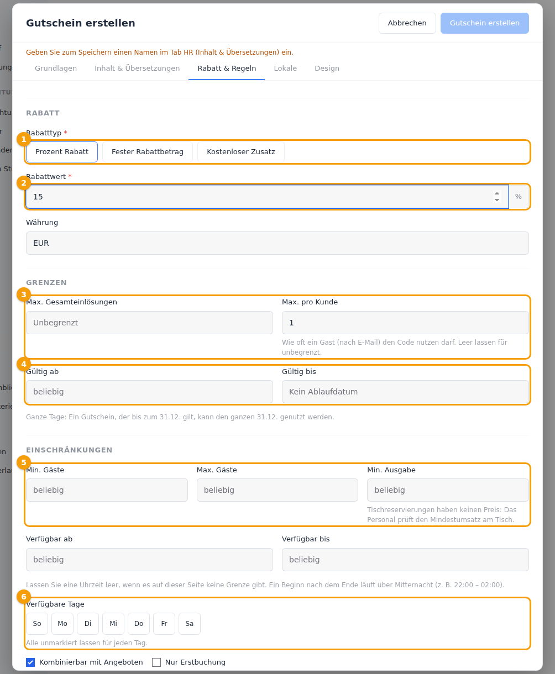Viewport: 555px width, 674px height.
Task: Increase the Rabattwert with the up arrow
Action: pos(497,193)
